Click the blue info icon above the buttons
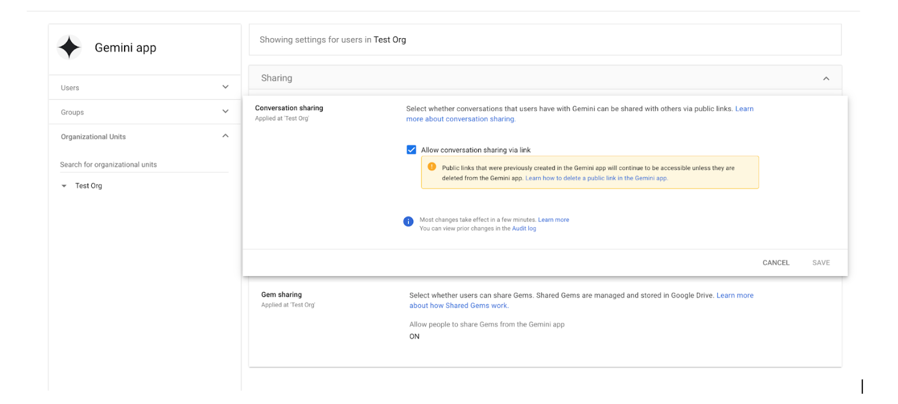Viewport: 898px width, 404px height. (x=408, y=221)
